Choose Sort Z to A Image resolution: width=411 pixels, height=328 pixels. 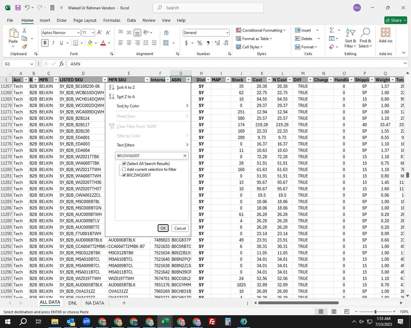[x=149, y=96]
